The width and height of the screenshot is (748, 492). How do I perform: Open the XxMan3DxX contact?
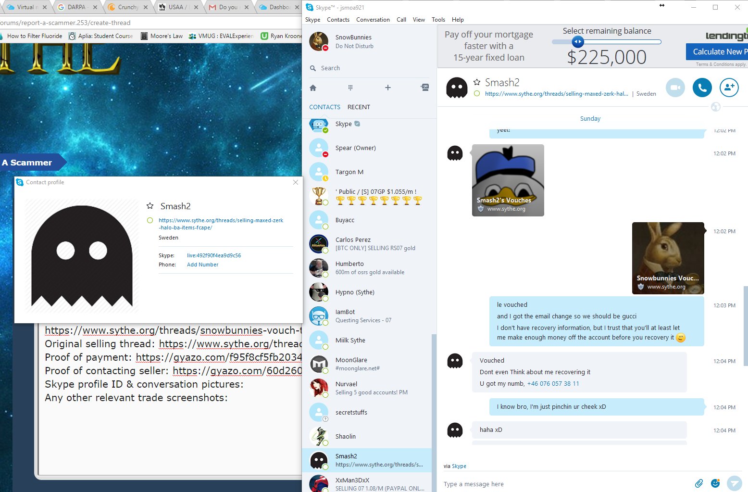point(367,483)
